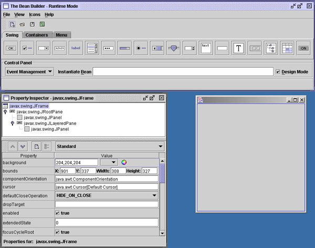Select the list bean in palette
The width and height of the screenshot is (315, 248).
[x=92, y=48]
